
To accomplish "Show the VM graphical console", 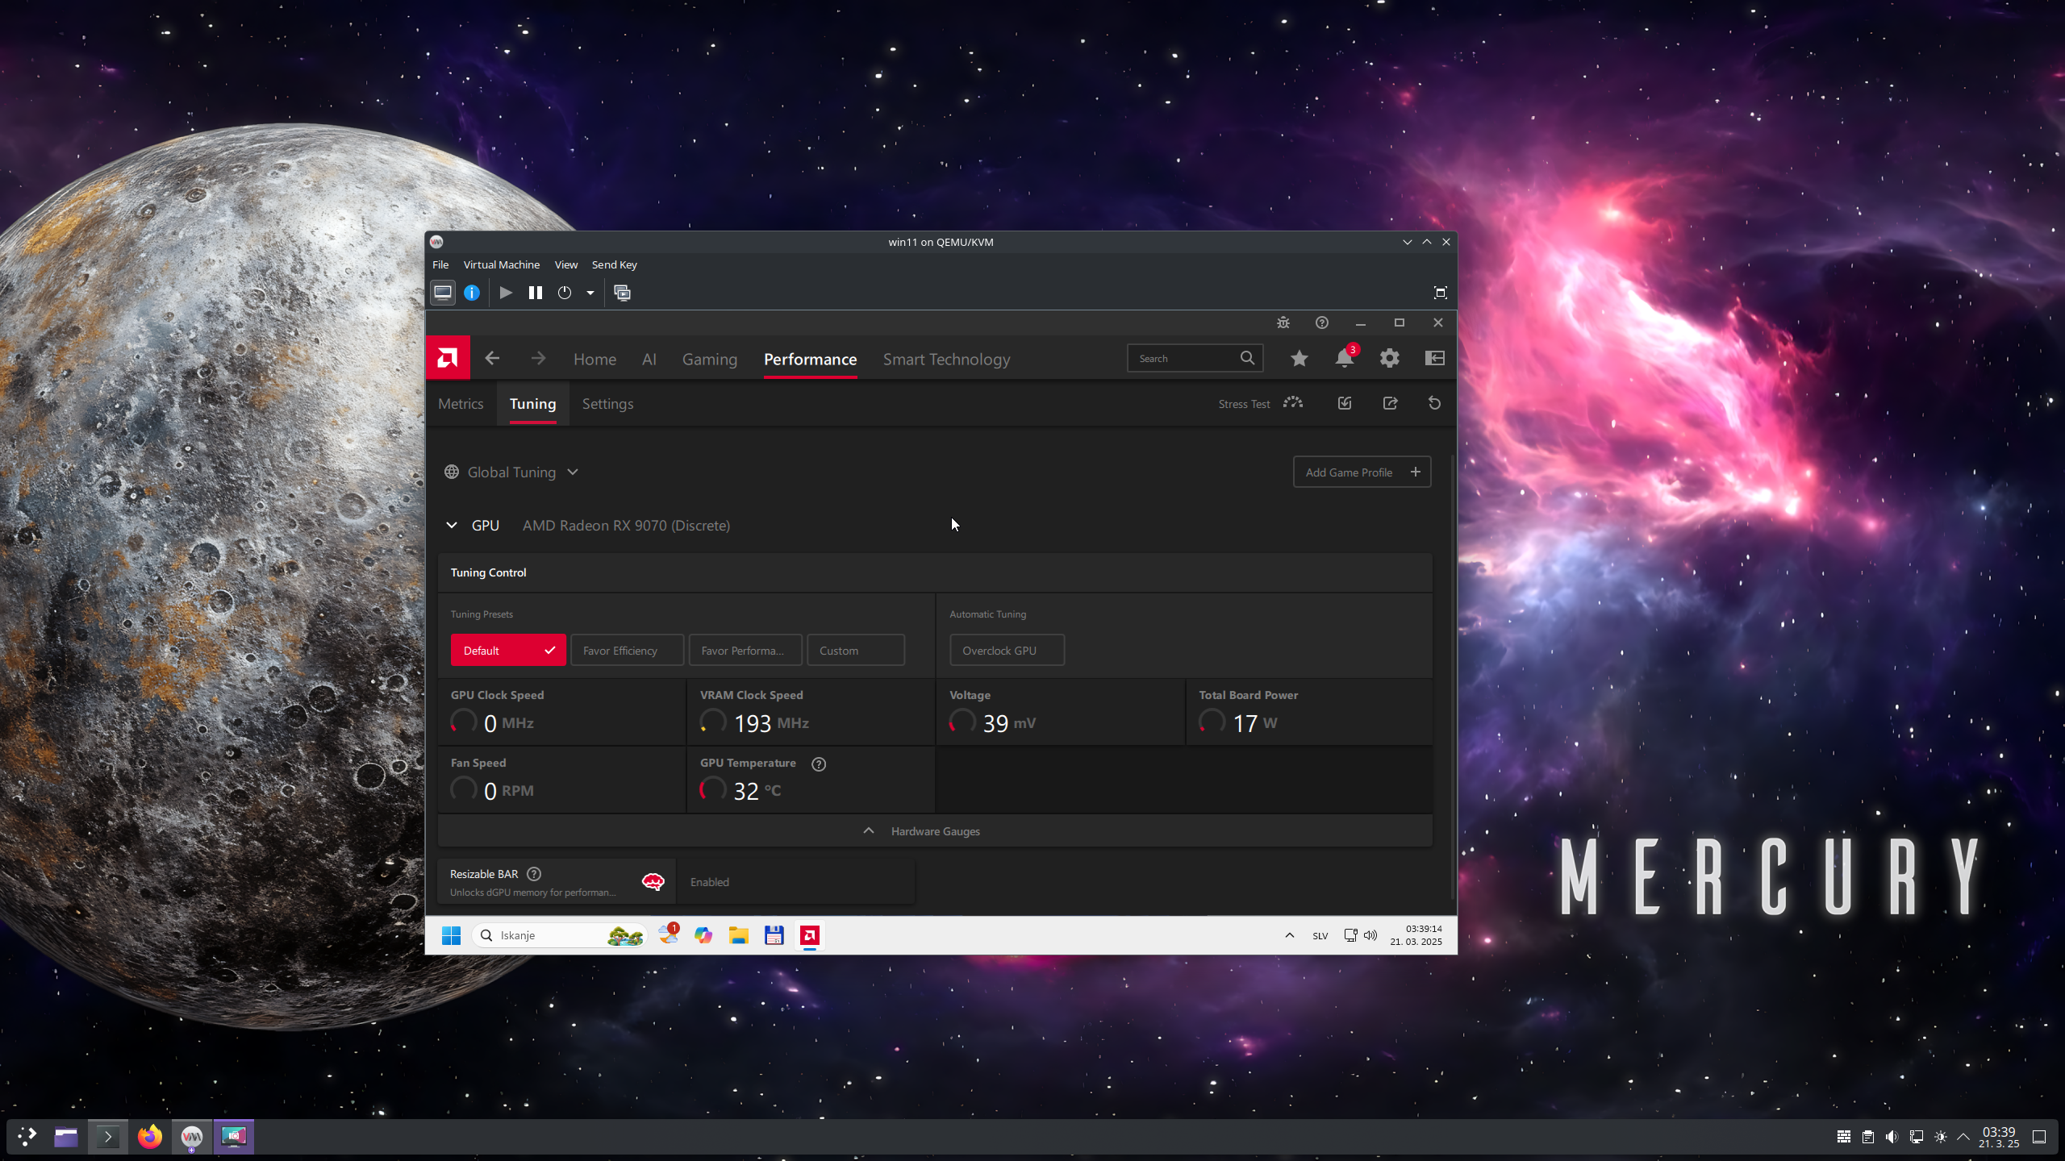I will pyautogui.click(x=443, y=293).
